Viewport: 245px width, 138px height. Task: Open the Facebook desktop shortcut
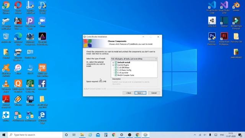pos(42,85)
